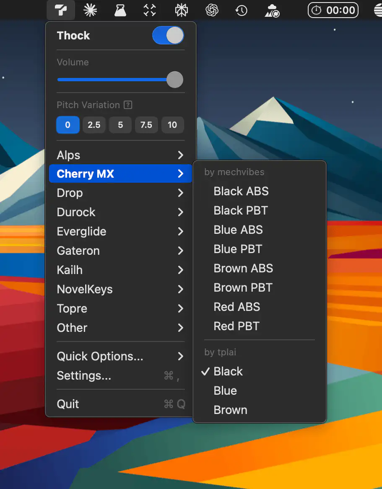Select Red PBT switch sound
This screenshot has width=382, height=489.
(236, 326)
